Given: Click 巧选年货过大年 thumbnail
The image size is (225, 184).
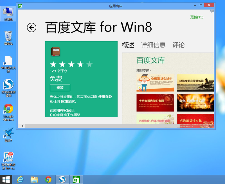Looking at the screenshot, I should pyautogui.click(x=195, y=121).
